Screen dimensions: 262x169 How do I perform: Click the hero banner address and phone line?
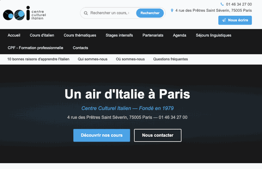[127, 117]
